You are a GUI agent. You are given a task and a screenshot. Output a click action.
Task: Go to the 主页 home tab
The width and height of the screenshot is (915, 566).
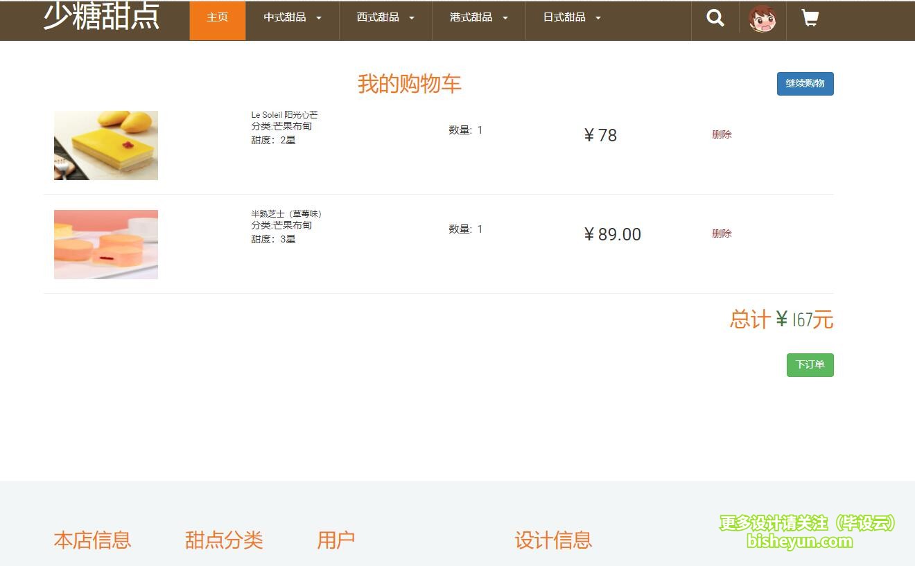(217, 17)
